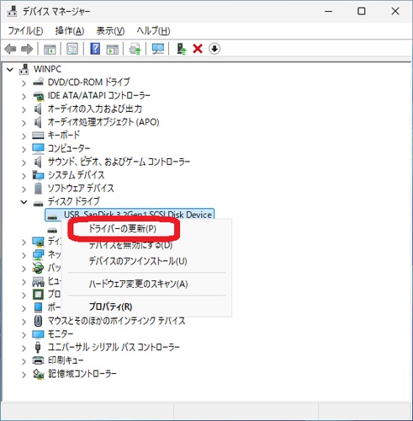Expand the コンピューター node
The height and width of the screenshot is (421, 413).
tap(24, 149)
